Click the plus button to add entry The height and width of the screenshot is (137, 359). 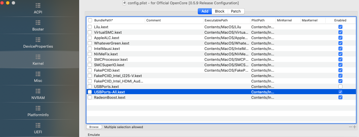[355, 127]
